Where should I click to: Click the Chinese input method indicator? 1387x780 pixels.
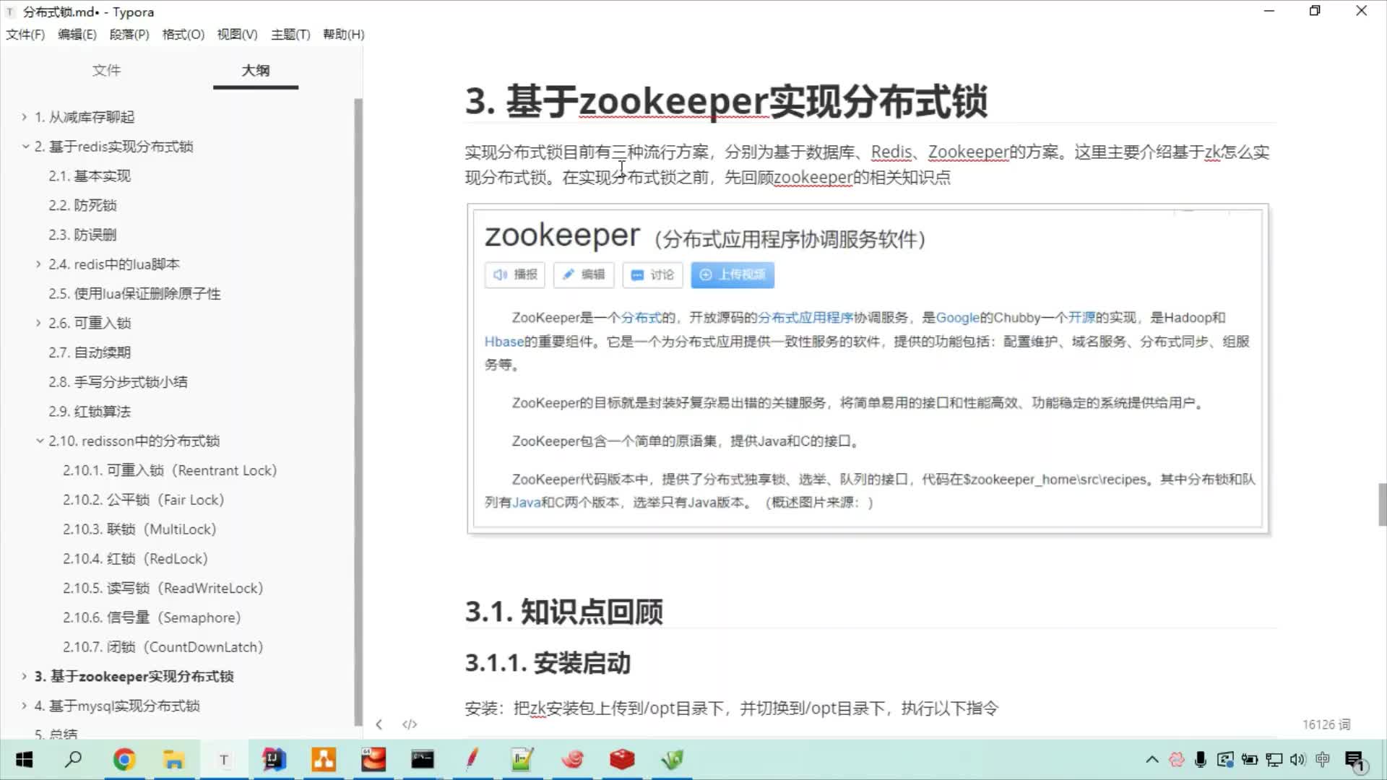[1323, 760]
